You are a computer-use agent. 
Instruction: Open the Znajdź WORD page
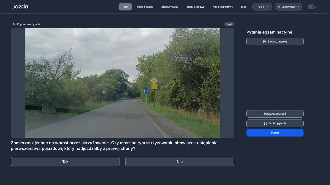[170, 7]
